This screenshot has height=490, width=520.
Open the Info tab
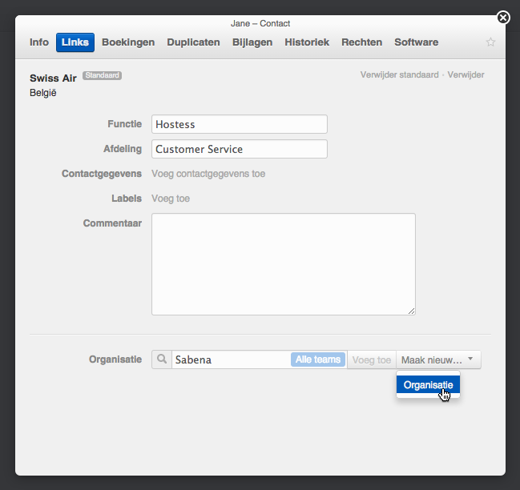(x=39, y=42)
